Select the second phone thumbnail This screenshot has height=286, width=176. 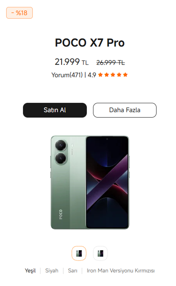click(x=100, y=253)
